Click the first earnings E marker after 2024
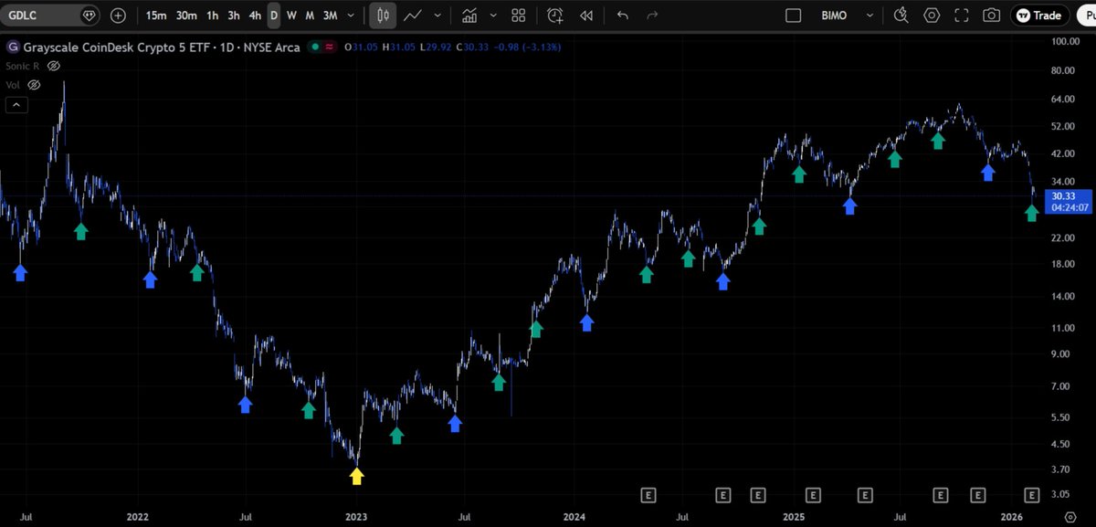1096x527 pixels. coord(648,495)
